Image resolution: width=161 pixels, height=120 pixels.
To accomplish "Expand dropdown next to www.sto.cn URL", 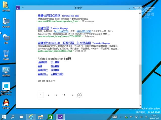I will click(x=82, y=36).
